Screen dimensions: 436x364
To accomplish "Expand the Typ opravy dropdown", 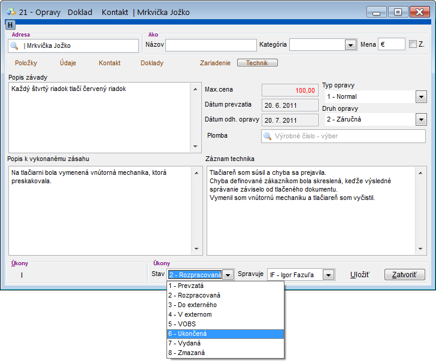I will 420,97.
